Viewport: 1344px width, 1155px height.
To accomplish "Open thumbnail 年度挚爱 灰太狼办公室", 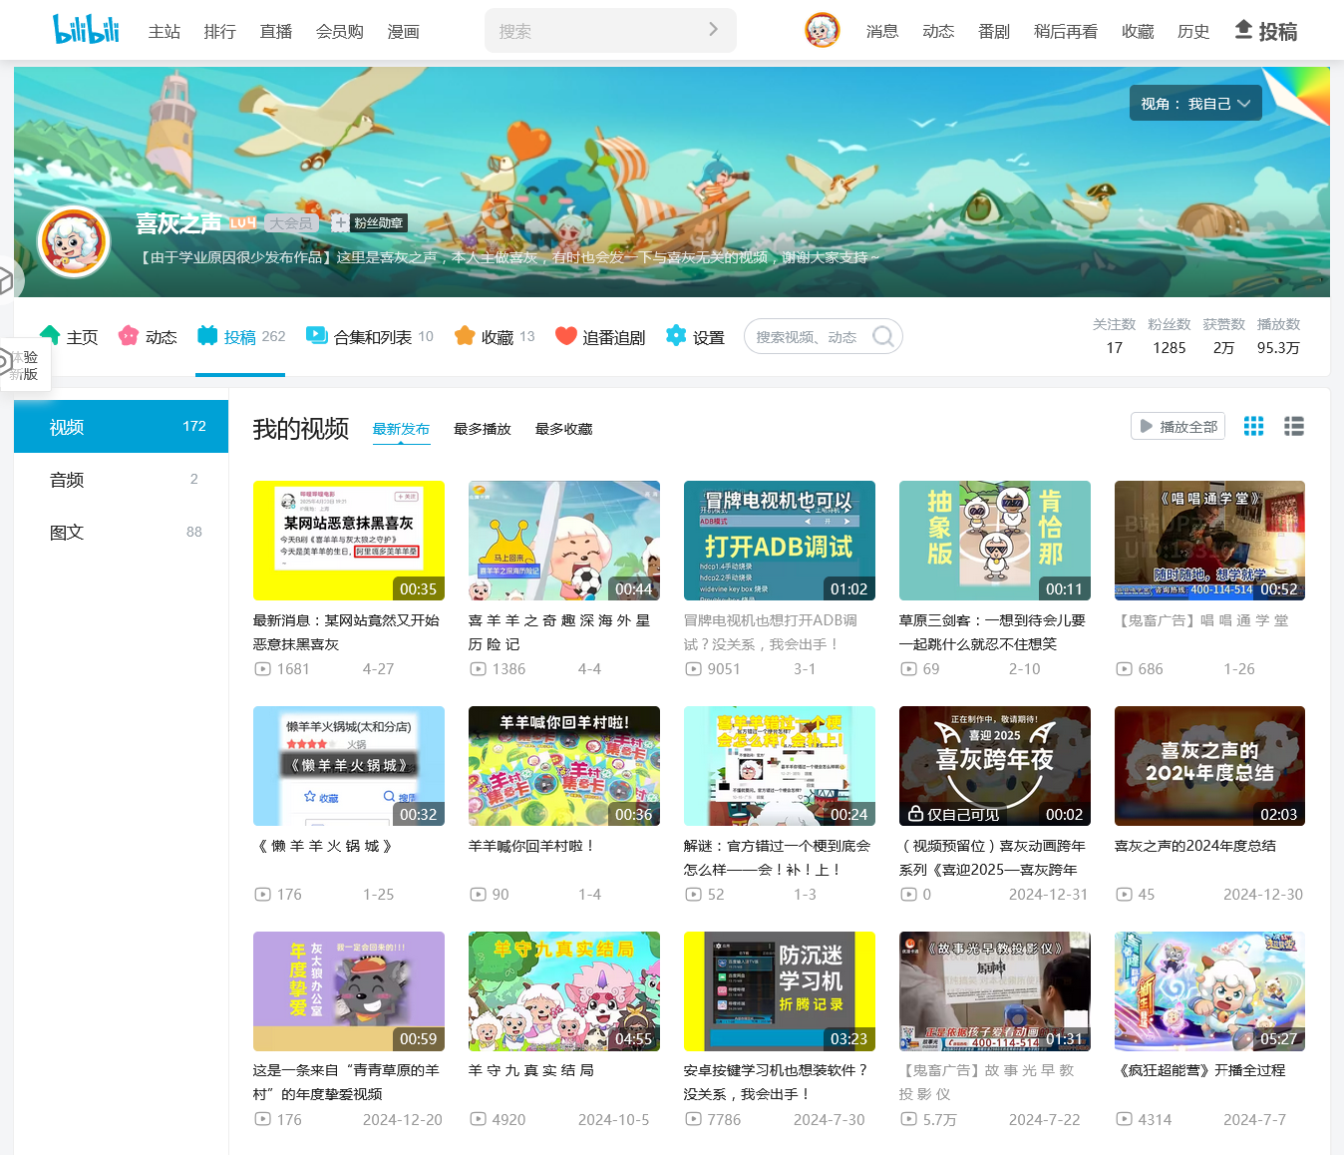I will click(x=349, y=990).
